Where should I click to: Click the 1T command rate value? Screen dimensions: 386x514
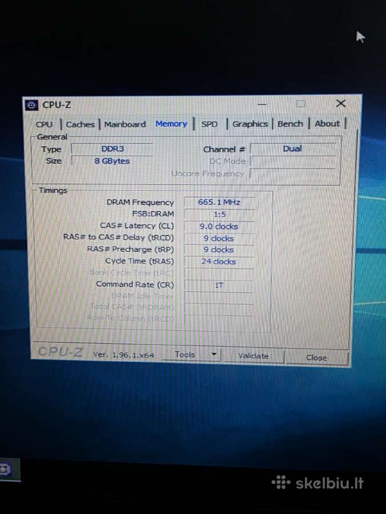click(x=219, y=285)
